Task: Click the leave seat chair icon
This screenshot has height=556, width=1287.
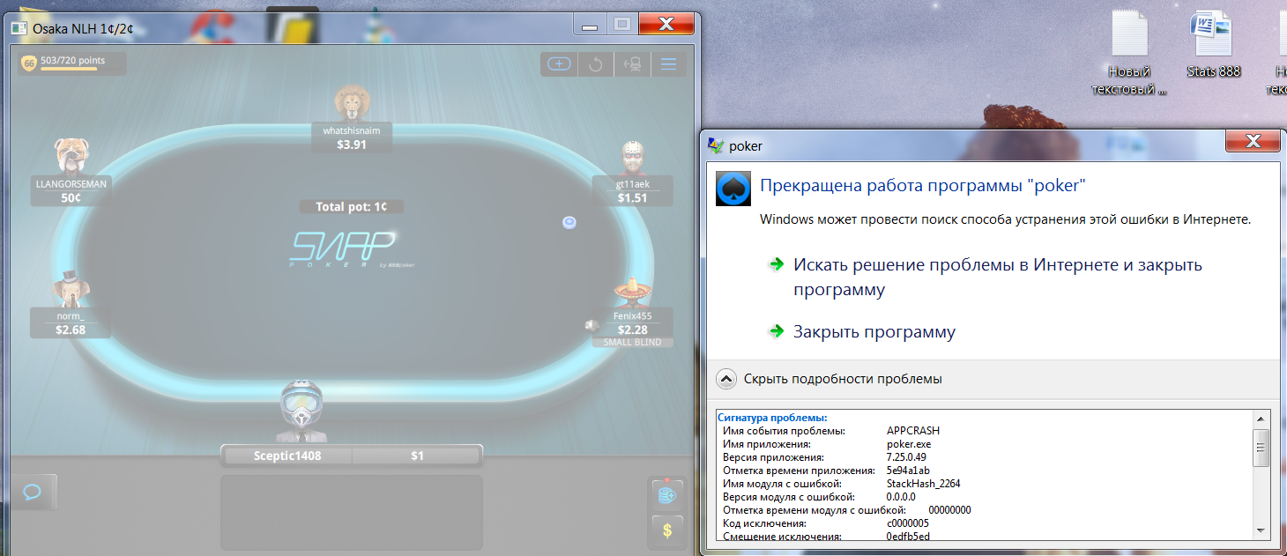Action: tap(632, 63)
